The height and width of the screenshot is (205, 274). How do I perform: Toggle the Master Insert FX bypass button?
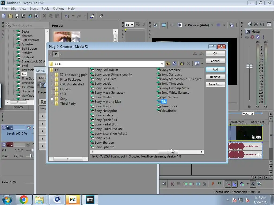[247, 37]
